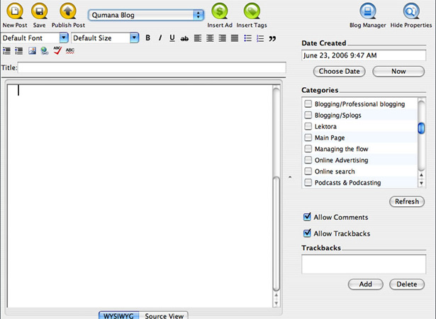The height and width of the screenshot is (319, 436).
Task: Click the Save icon
Action: coord(39,11)
